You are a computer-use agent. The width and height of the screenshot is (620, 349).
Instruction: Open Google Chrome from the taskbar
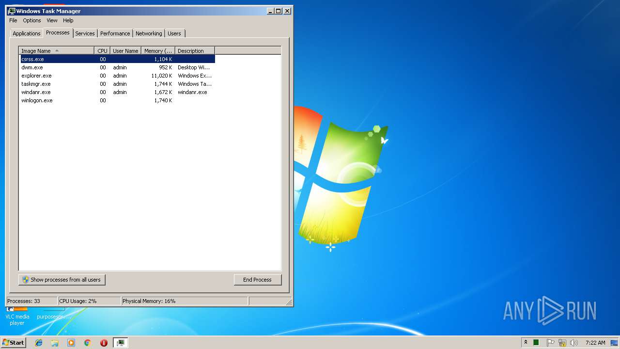88,343
